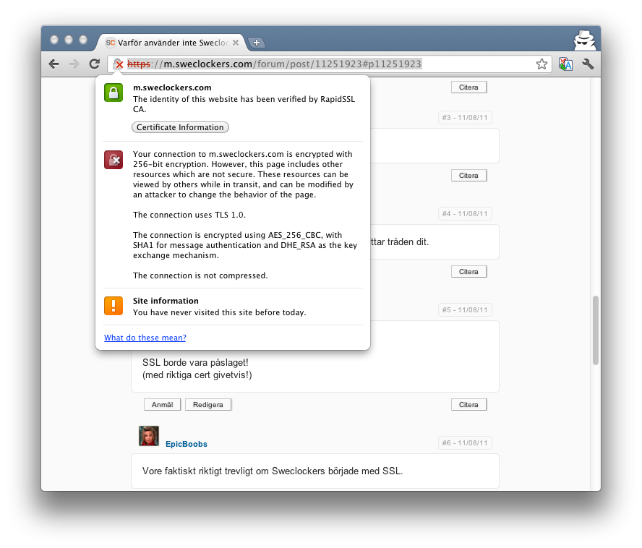Screen dimensions: 642x548
Task: Click the tab's SC favicon
Action: pyautogui.click(x=110, y=43)
